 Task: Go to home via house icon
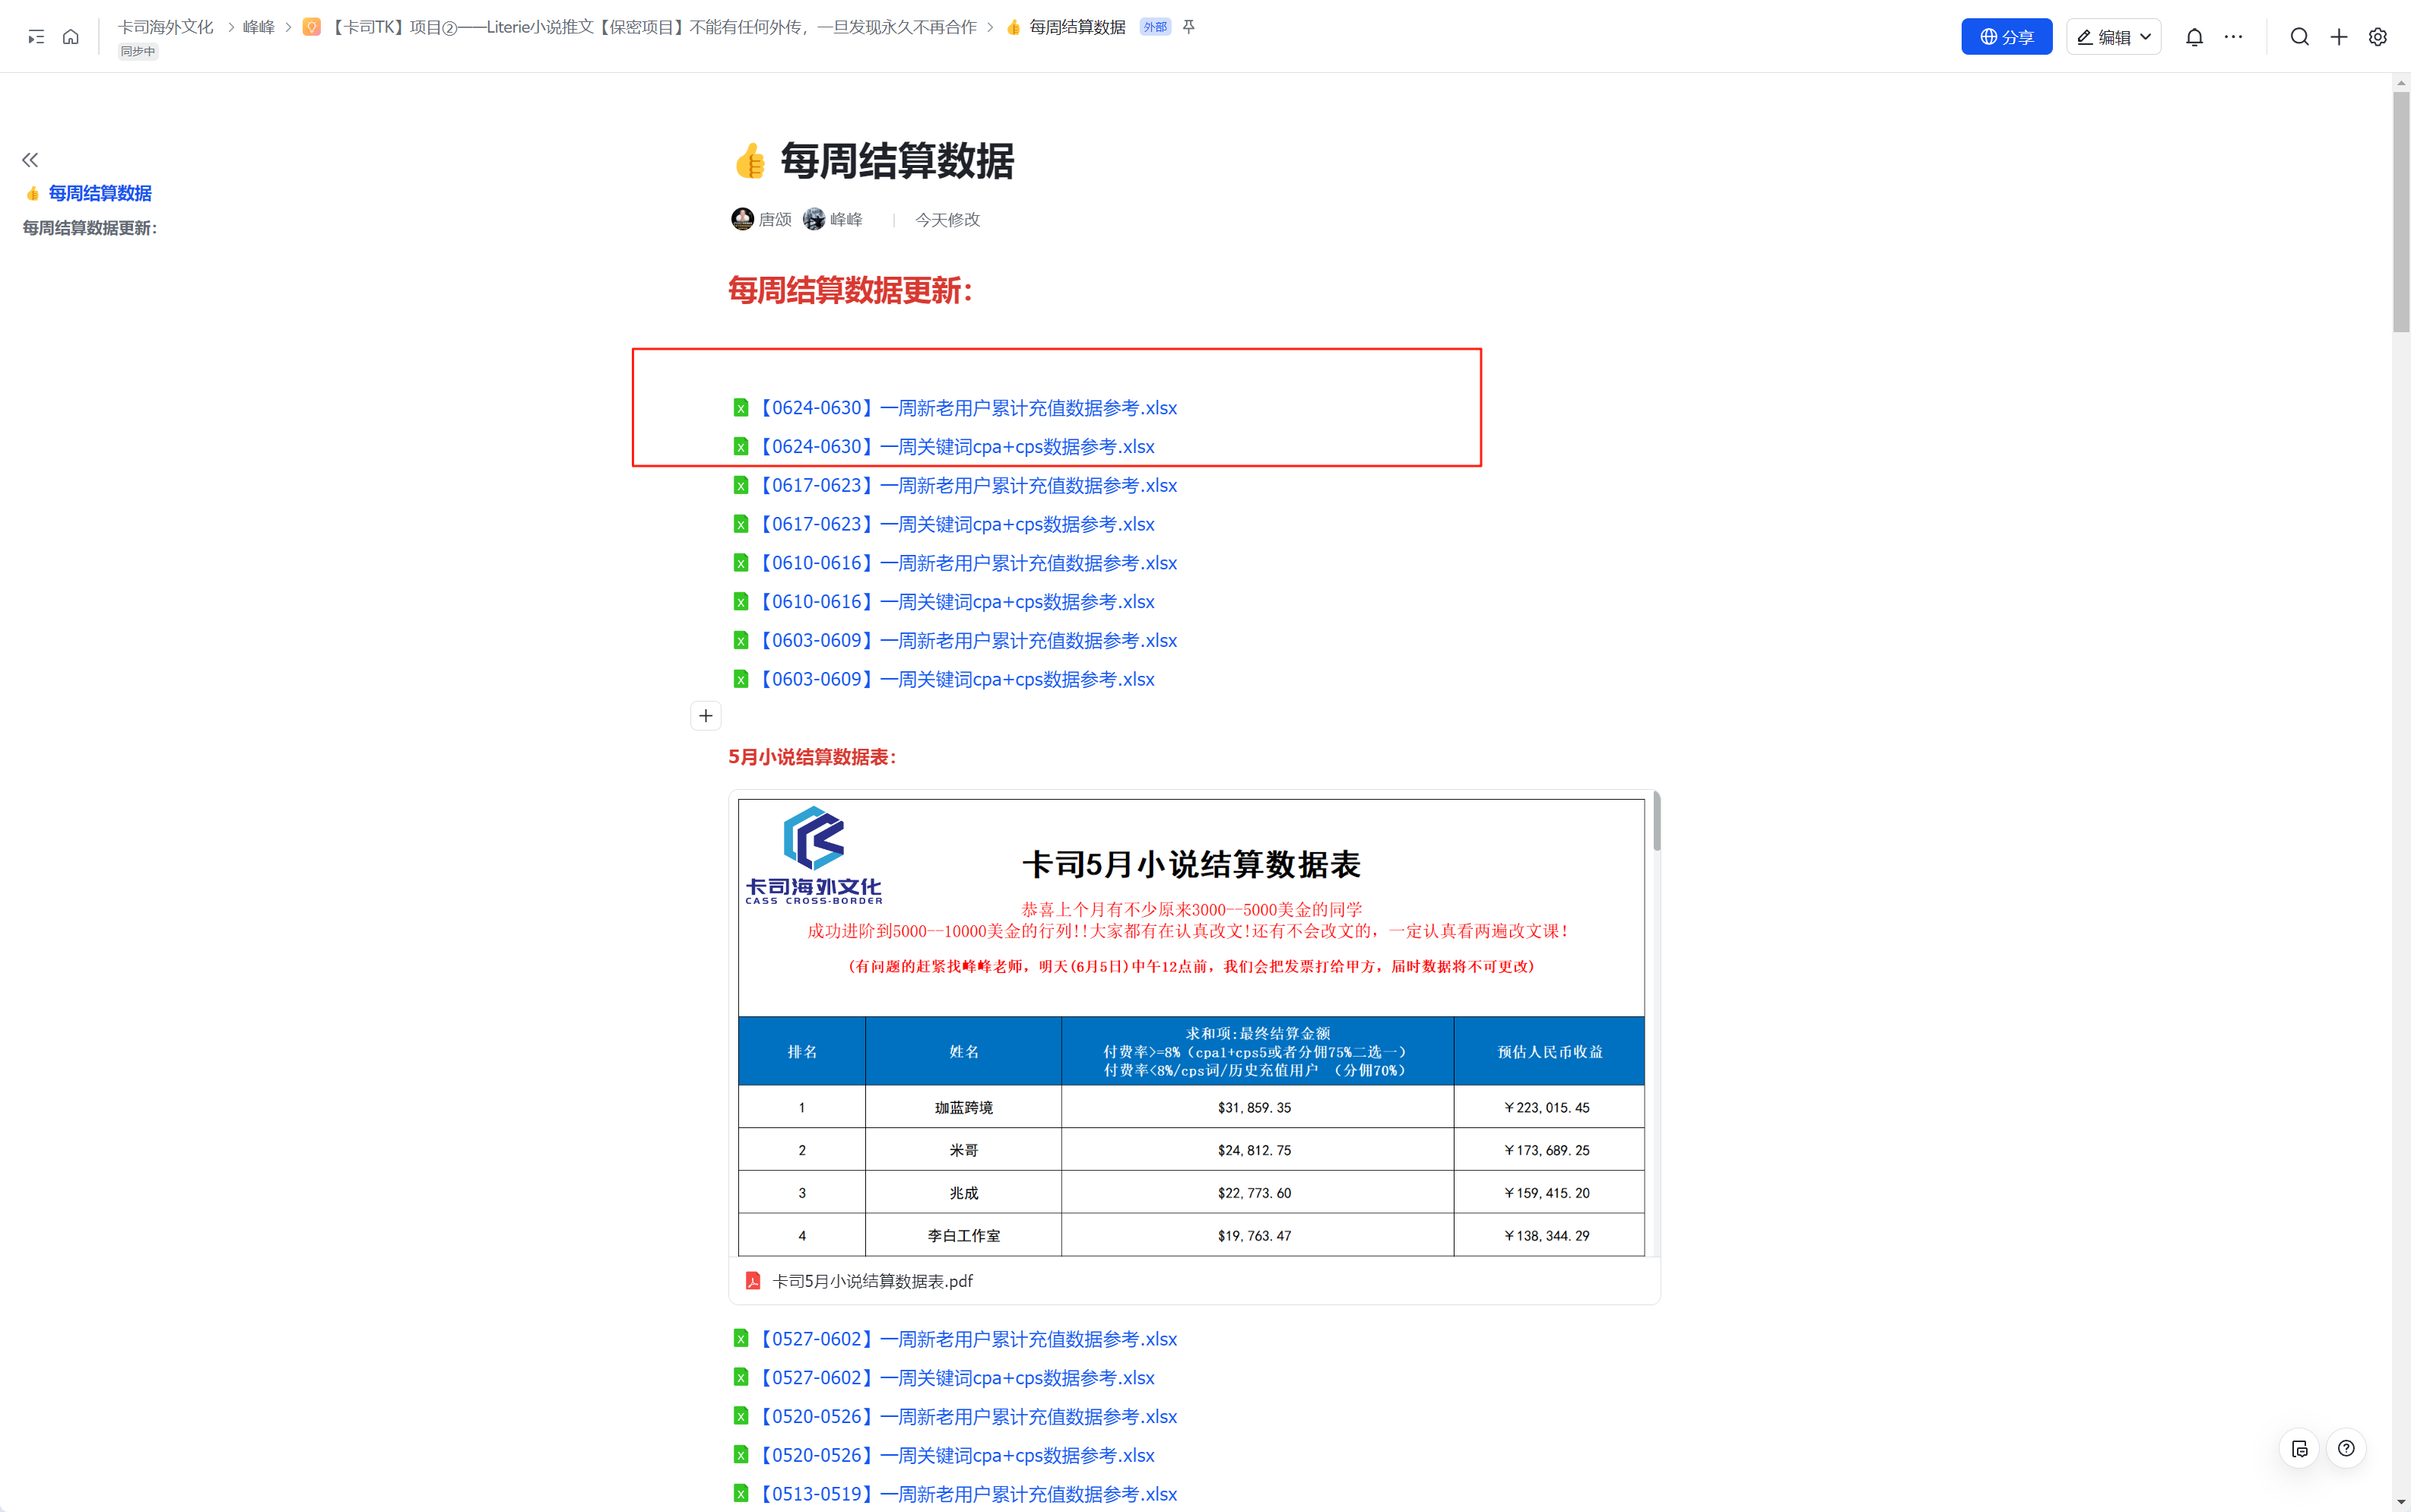tap(71, 37)
